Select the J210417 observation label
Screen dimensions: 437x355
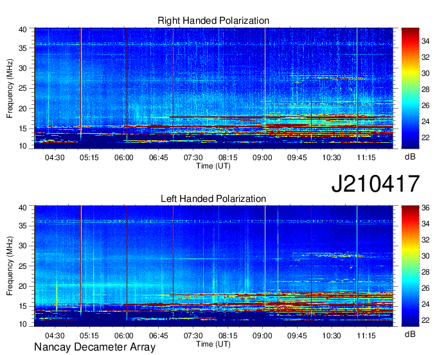375,184
